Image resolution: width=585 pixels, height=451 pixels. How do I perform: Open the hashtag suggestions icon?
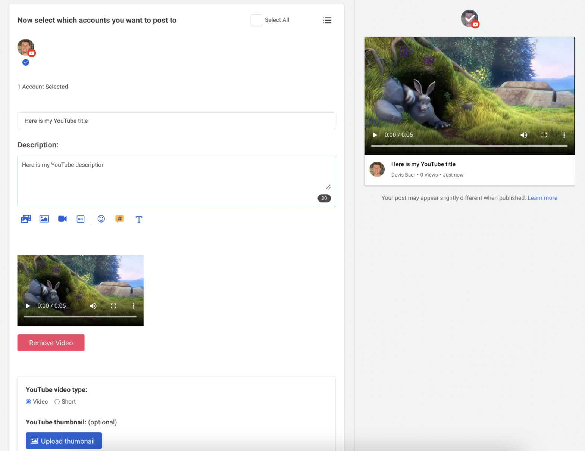(x=119, y=219)
